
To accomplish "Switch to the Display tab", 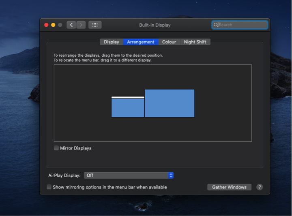I will point(112,42).
